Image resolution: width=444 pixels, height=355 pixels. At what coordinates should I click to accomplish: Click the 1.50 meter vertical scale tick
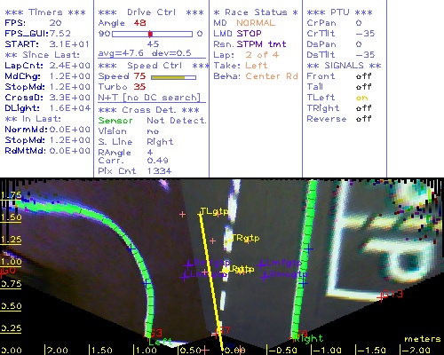click(x=11, y=217)
